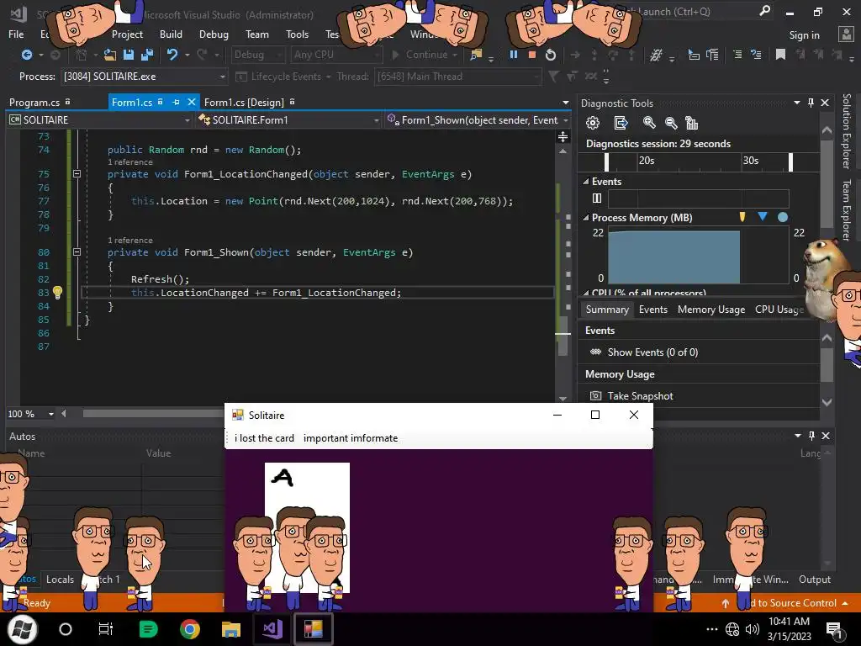Viewport: 861px width, 646px height.
Task: Collapse the Events section in Diagnostic Tools
Action: (586, 182)
